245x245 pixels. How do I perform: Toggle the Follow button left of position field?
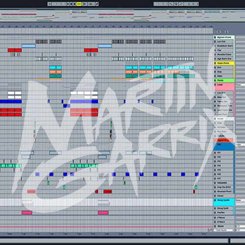click(x=49, y=4)
